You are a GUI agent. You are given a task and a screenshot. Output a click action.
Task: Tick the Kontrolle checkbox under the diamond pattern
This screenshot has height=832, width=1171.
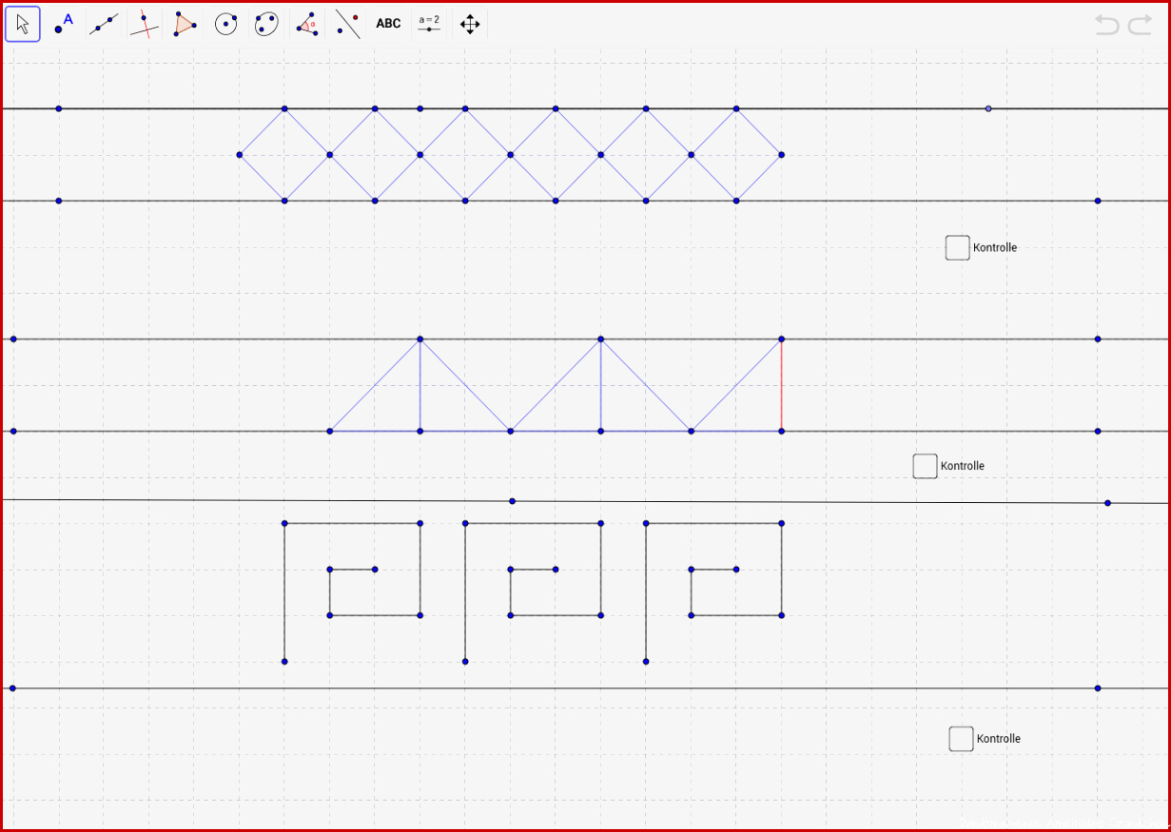958,247
